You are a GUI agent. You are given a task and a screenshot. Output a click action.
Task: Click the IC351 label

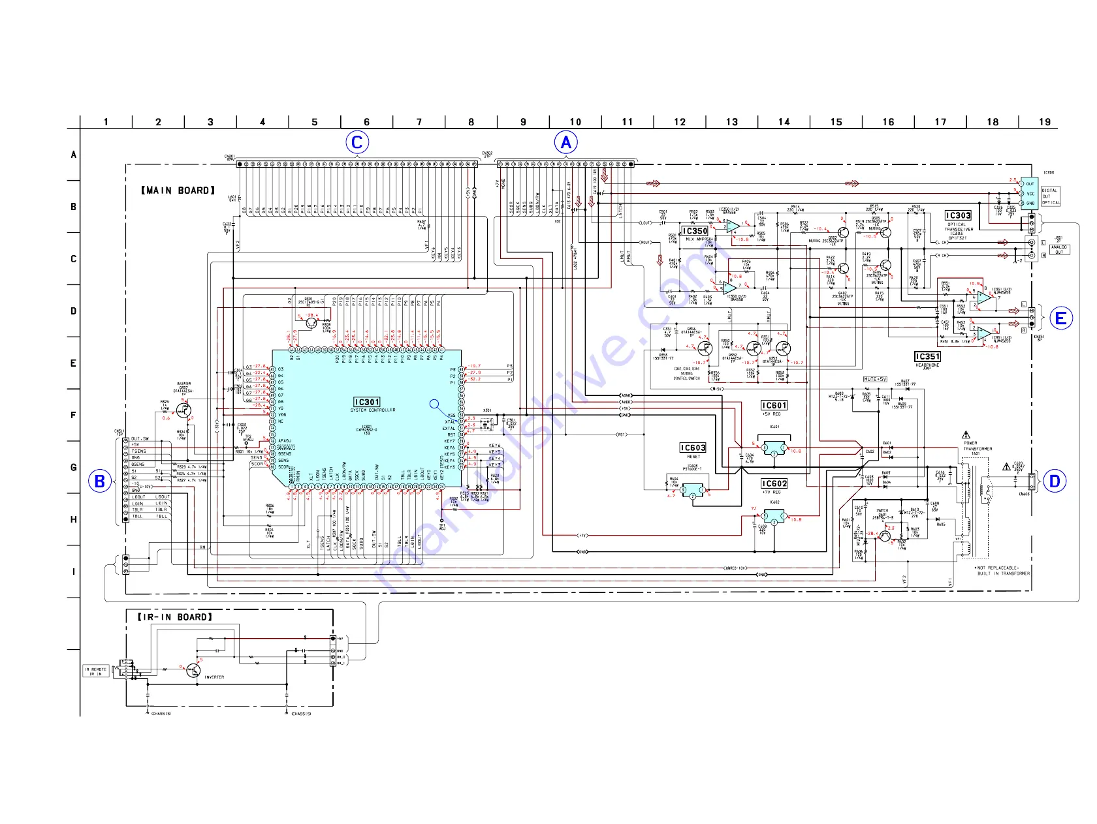(927, 356)
